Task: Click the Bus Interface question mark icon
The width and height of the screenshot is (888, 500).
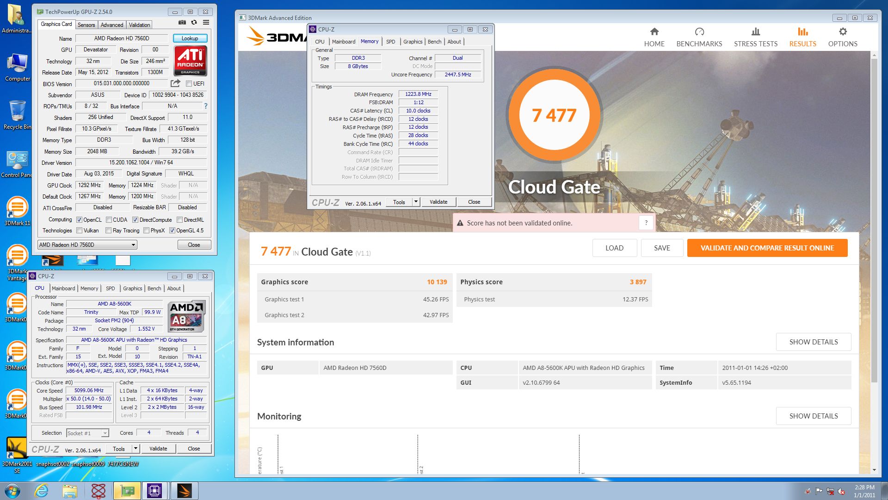Action: coord(206,106)
